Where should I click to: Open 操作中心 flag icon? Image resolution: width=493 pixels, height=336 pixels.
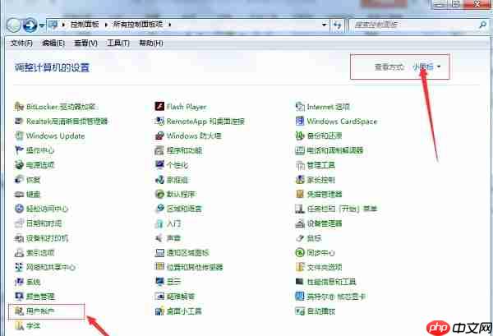pyautogui.click(x=19, y=150)
